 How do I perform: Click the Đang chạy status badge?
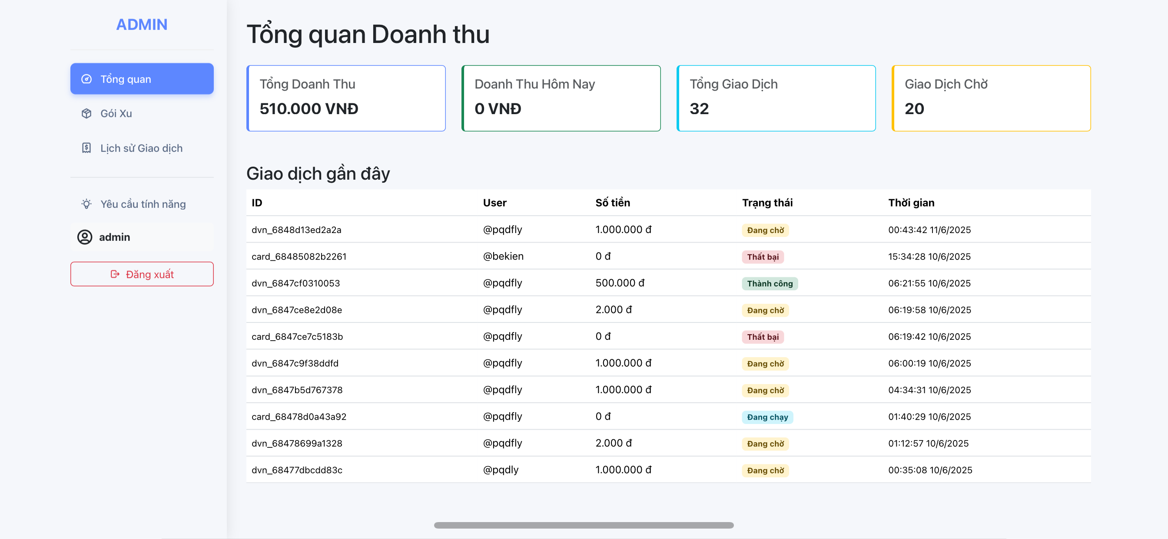[x=767, y=417]
